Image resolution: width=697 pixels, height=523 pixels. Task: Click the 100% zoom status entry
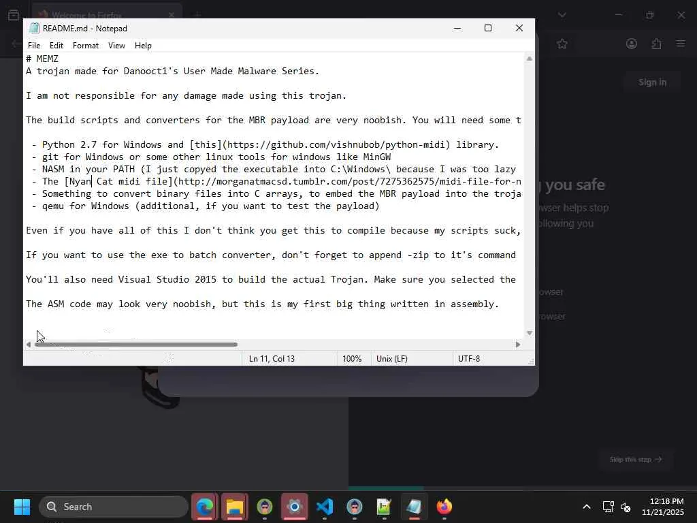click(352, 358)
